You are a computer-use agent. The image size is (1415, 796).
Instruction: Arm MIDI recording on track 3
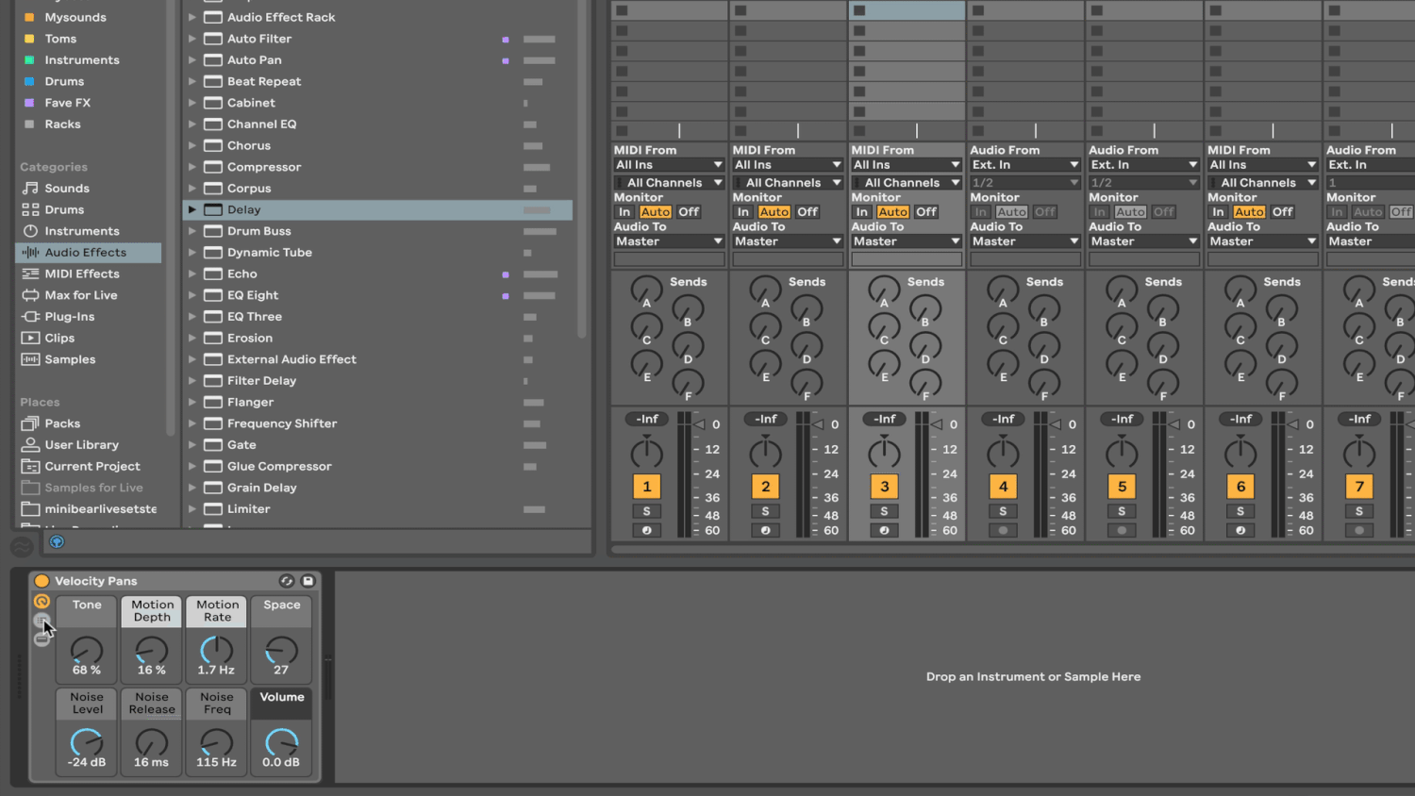[884, 530]
